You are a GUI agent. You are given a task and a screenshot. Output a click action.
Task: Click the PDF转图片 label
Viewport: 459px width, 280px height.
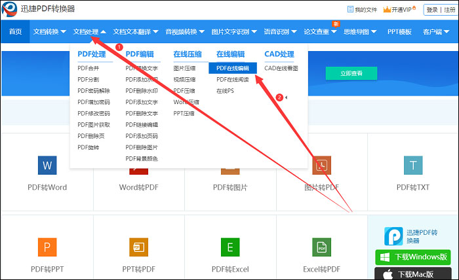(230, 187)
